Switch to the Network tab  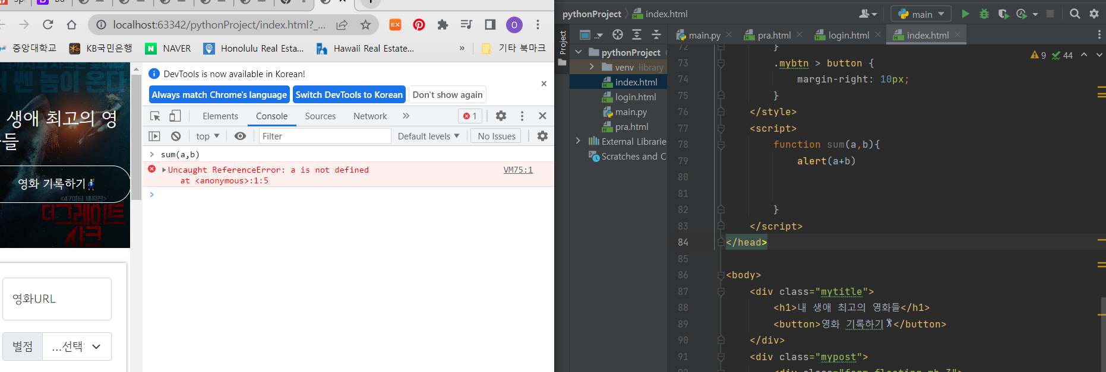point(370,116)
